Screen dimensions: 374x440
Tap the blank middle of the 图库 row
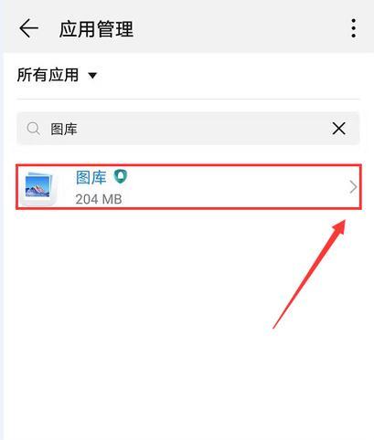tap(231, 187)
